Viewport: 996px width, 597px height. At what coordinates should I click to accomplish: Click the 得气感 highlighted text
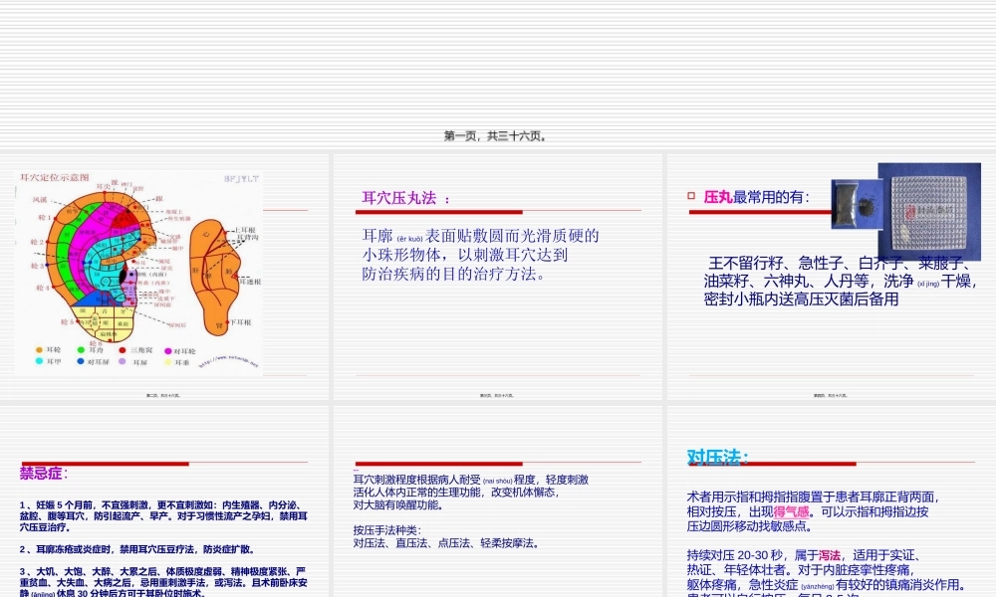coord(792,511)
